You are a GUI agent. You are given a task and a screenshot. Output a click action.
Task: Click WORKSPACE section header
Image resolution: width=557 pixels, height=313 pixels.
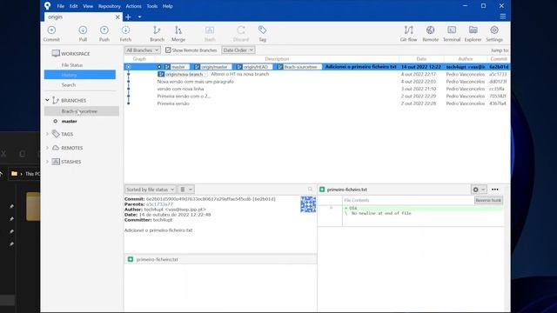(76, 54)
